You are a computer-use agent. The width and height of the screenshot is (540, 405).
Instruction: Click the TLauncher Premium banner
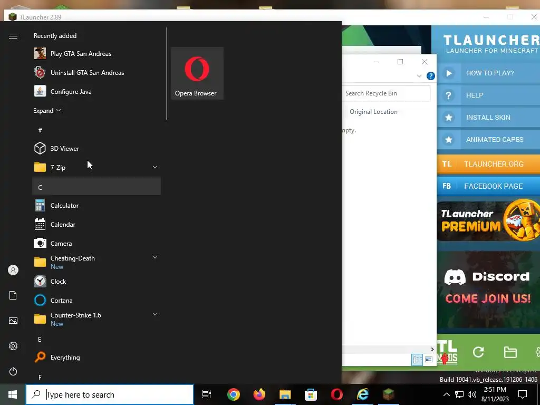pyautogui.click(x=488, y=221)
